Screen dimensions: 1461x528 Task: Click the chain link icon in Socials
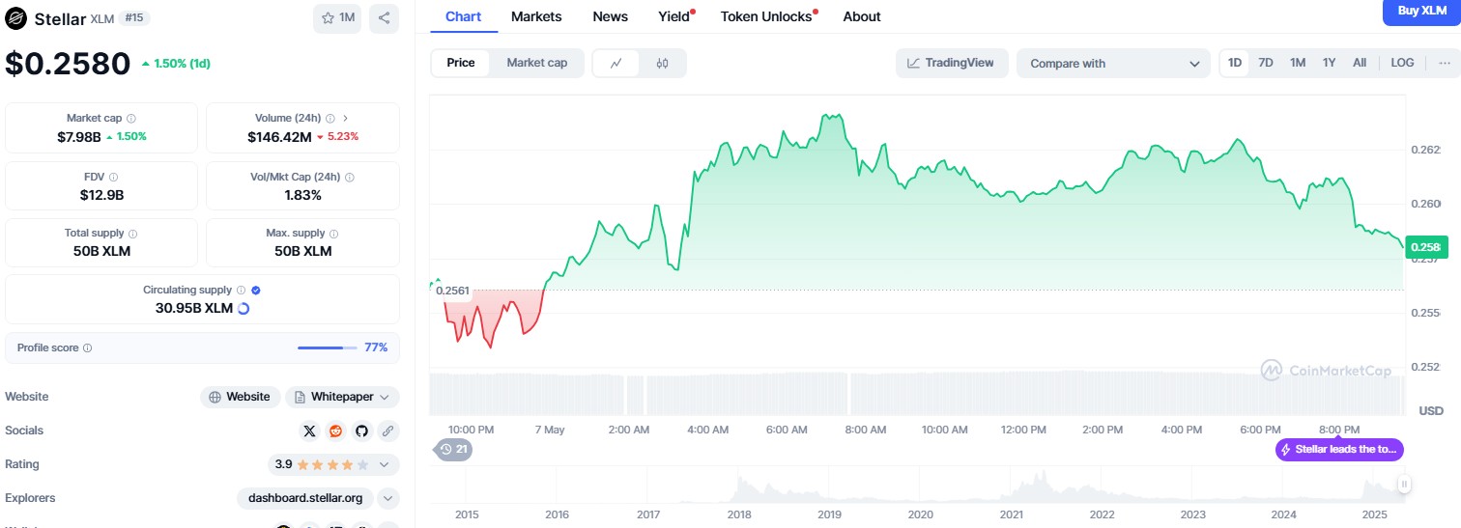(387, 431)
